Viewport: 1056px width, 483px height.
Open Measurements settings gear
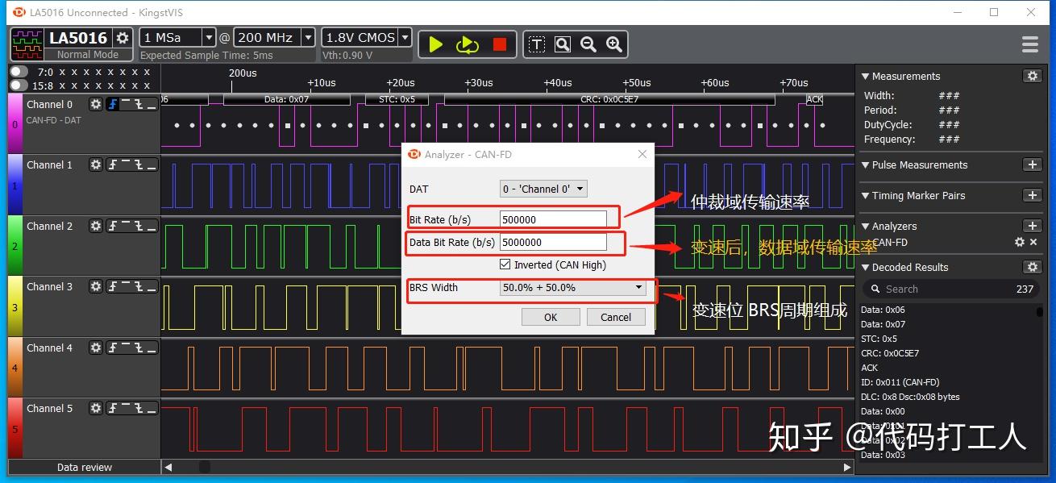pyautogui.click(x=1032, y=76)
